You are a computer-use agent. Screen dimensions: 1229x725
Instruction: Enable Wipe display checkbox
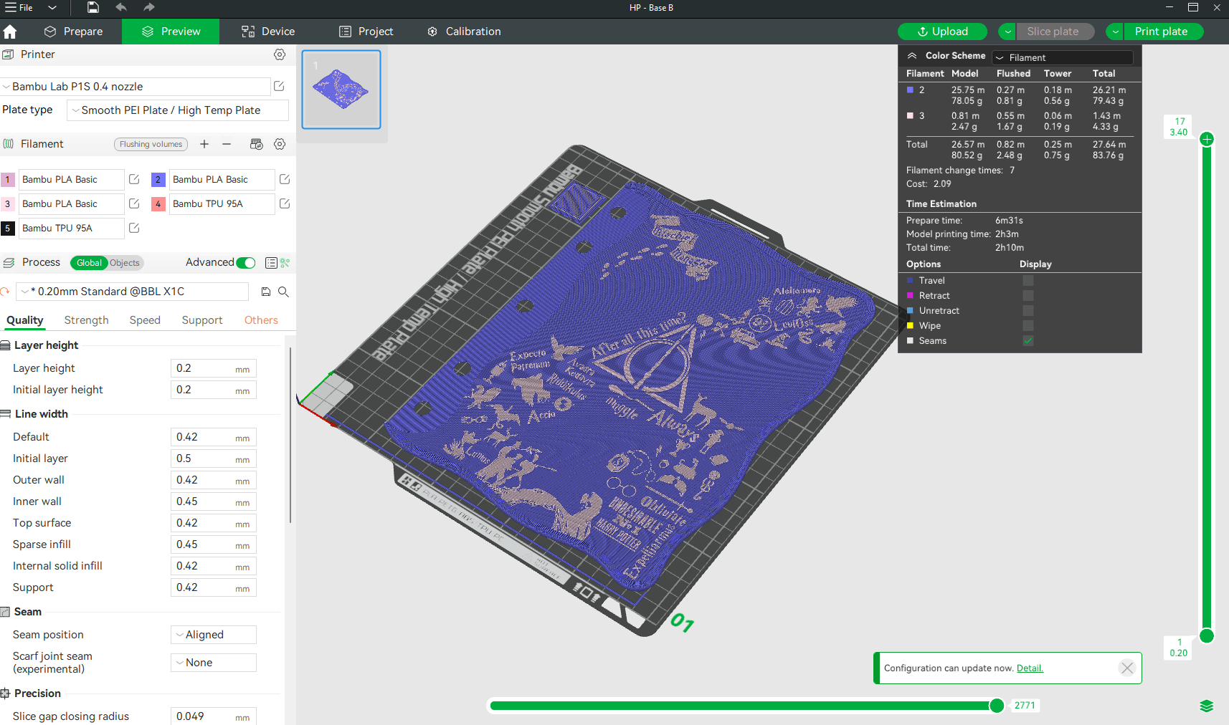click(x=1028, y=326)
